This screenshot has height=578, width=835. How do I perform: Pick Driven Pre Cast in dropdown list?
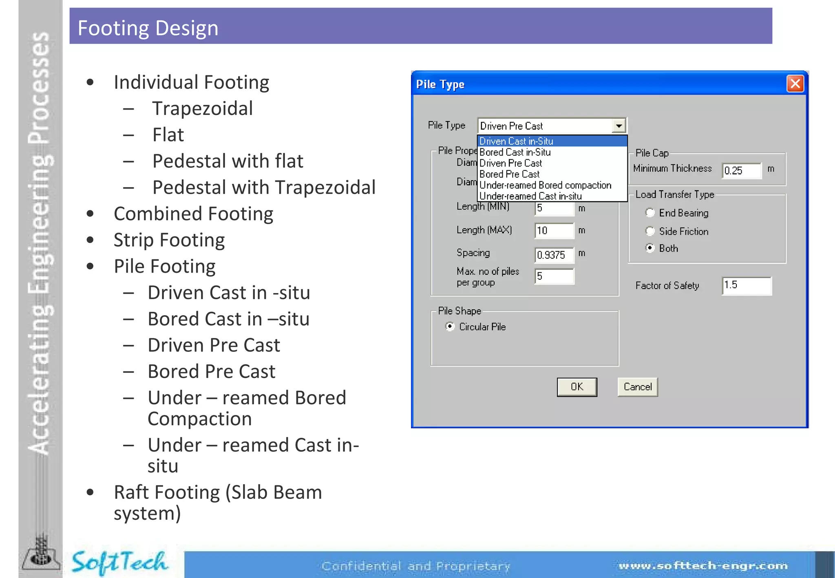[x=511, y=163]
